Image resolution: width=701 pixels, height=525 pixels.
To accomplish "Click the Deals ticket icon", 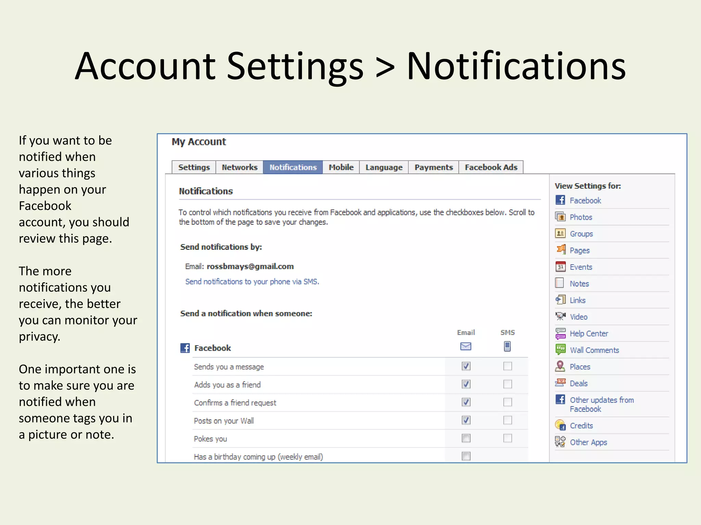I will tap(560, 382).
